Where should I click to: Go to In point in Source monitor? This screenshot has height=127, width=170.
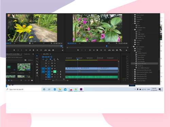[26, 50]
